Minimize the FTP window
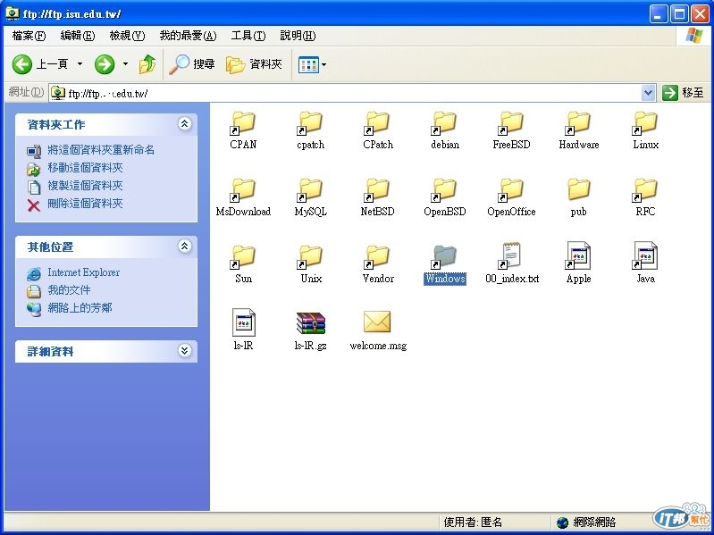714x535 pixels. click(658, 14)
